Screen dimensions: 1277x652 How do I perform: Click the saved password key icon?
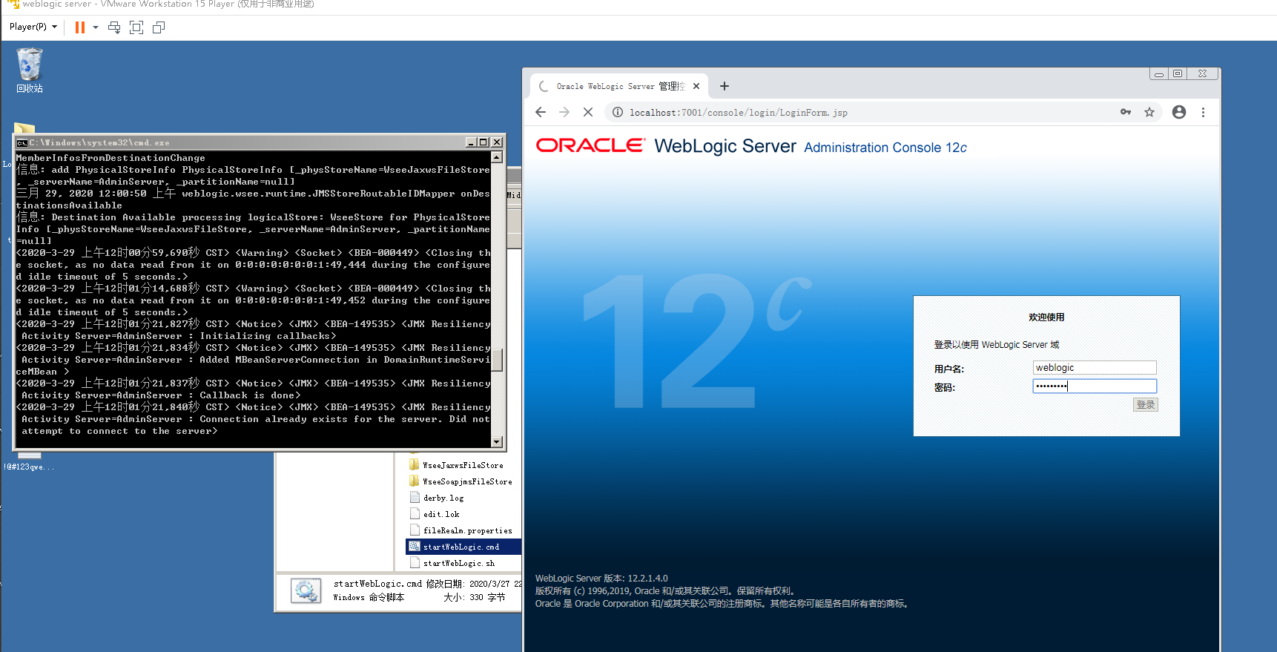[x=1126, y=112]
